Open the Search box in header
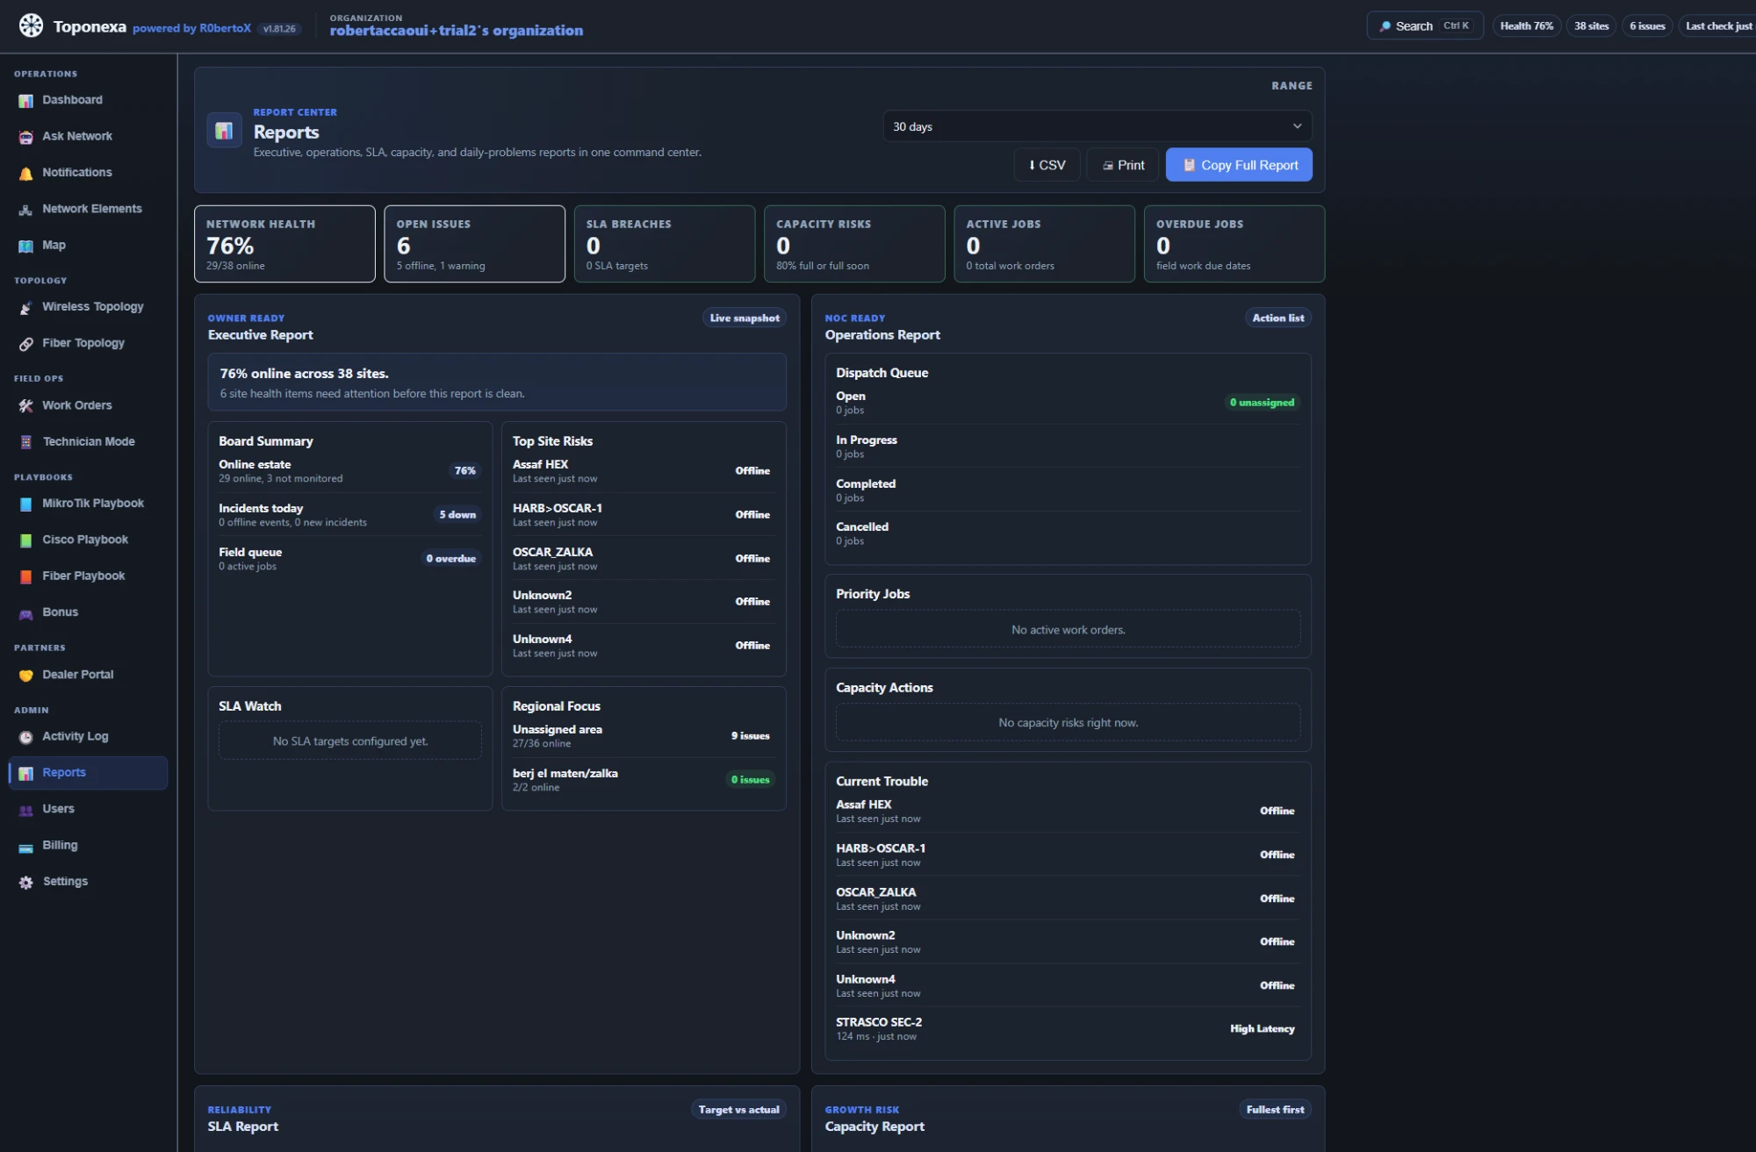The height and width of the screenshot is (1152, 1756). click(x=1424, y=26)
